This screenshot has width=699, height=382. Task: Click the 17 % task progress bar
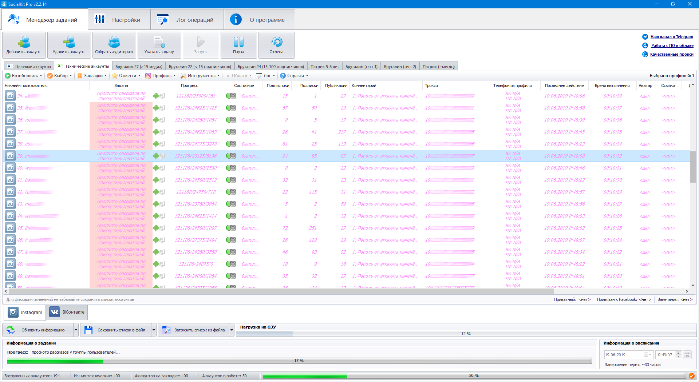(x=299, y=361)
